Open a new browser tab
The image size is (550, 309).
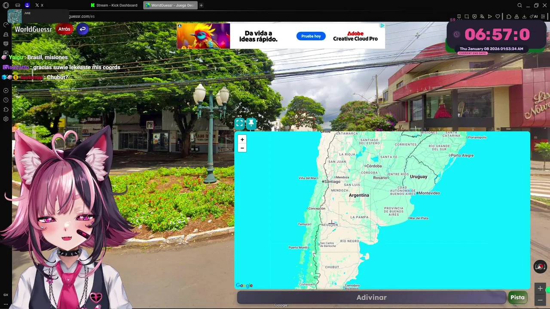[x=201, y=5]
